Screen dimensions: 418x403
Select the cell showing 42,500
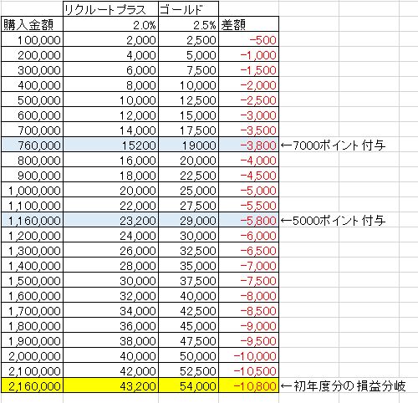188,310
